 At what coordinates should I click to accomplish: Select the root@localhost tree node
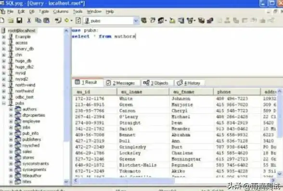point(22,30)
